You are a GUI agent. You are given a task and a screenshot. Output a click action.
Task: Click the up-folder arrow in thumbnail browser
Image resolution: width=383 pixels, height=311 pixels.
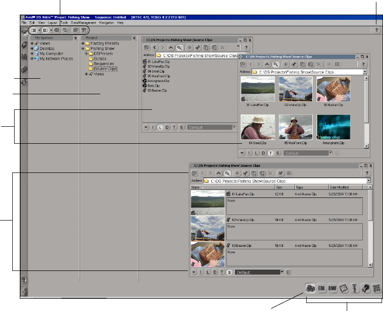268,64
